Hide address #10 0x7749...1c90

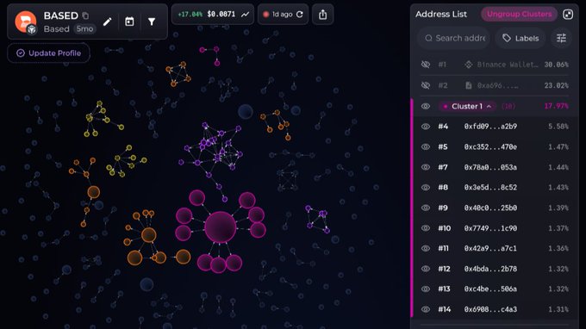coord(426,228)
